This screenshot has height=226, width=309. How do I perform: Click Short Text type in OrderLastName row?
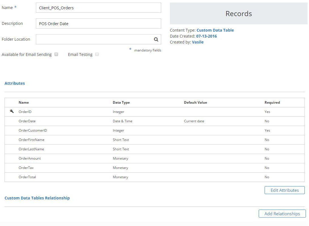click(121, 149)
